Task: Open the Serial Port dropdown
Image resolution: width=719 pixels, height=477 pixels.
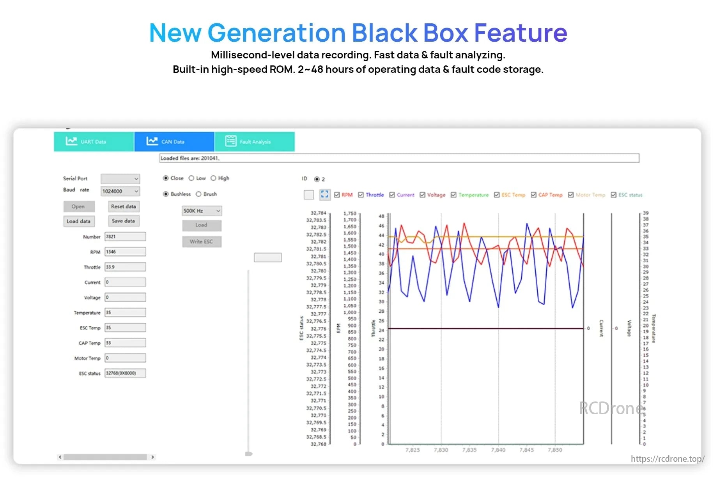Action: pos(120,179)
